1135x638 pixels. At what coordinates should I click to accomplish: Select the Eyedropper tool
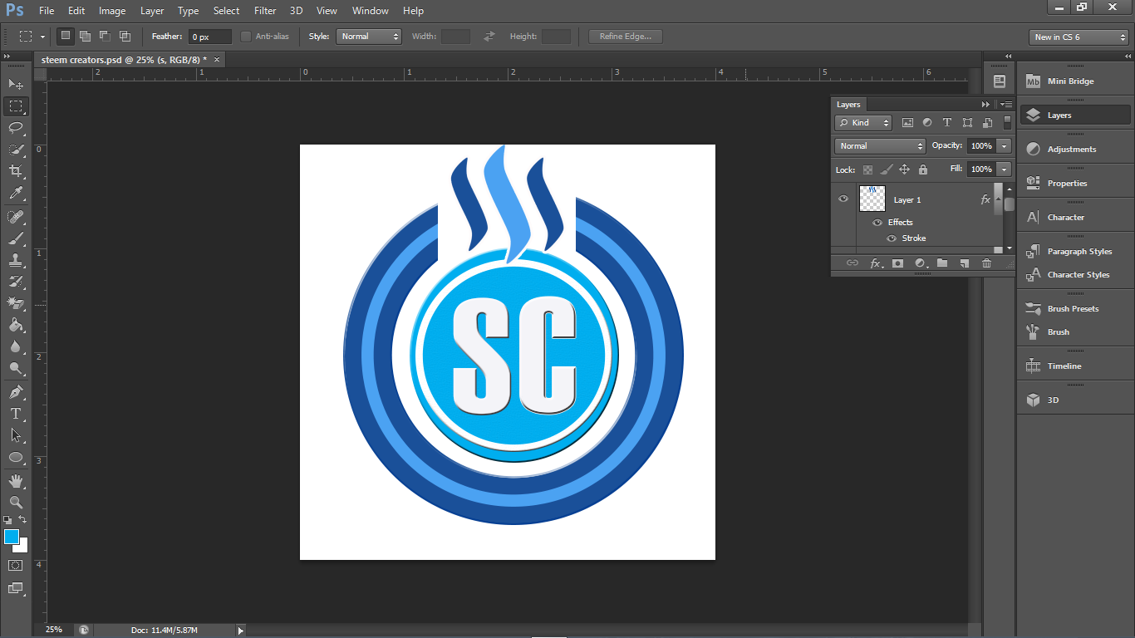click(16, 193)
